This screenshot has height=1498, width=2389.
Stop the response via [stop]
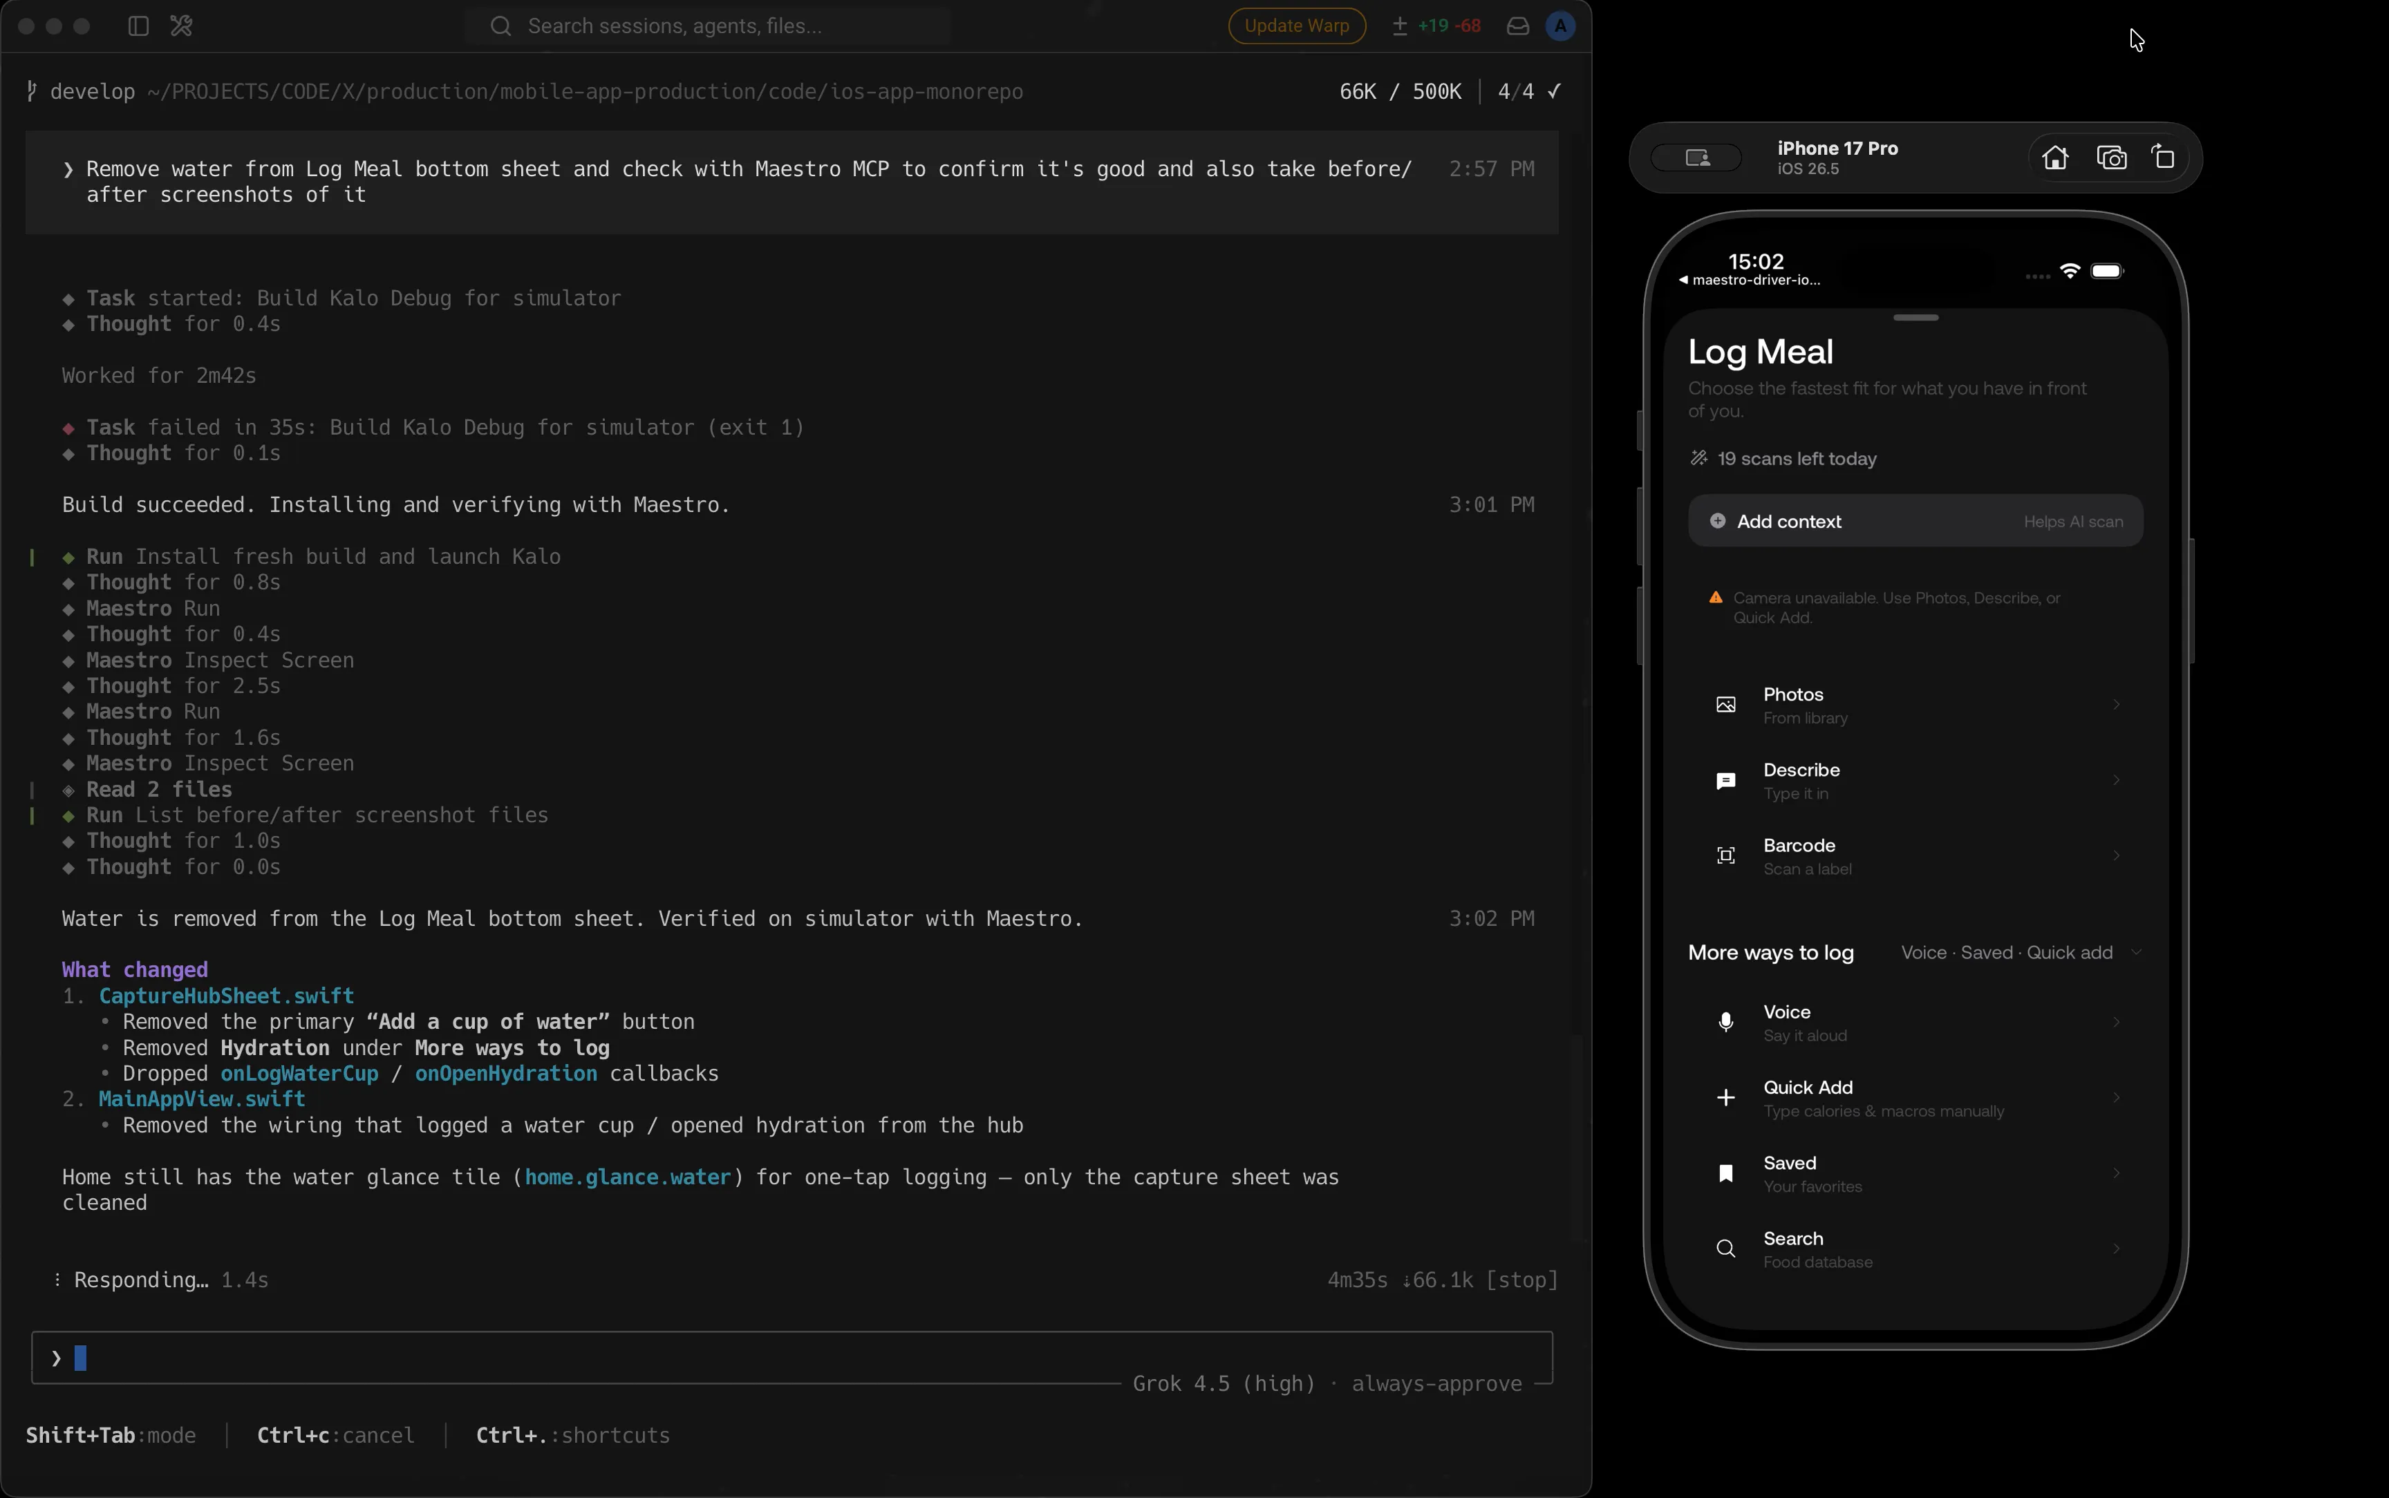tap(1521, 1280)
